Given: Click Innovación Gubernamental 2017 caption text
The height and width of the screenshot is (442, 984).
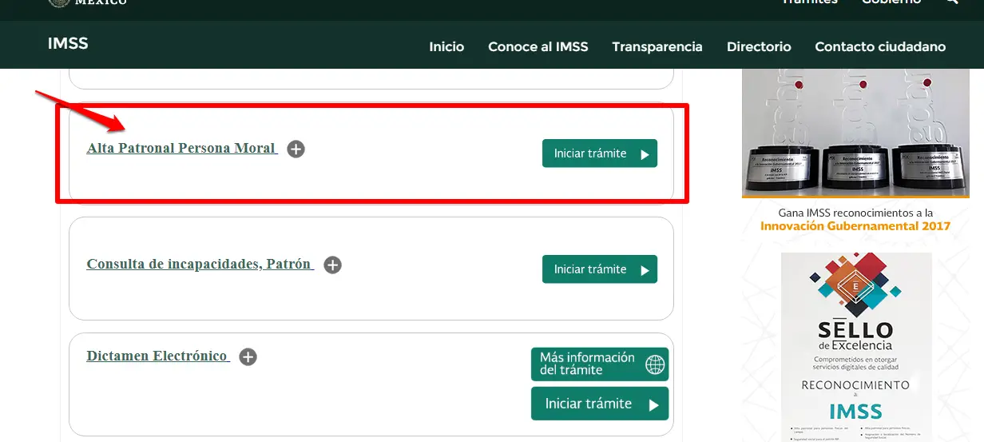Looking at the screenshot, I should click(x=855, y=226).
